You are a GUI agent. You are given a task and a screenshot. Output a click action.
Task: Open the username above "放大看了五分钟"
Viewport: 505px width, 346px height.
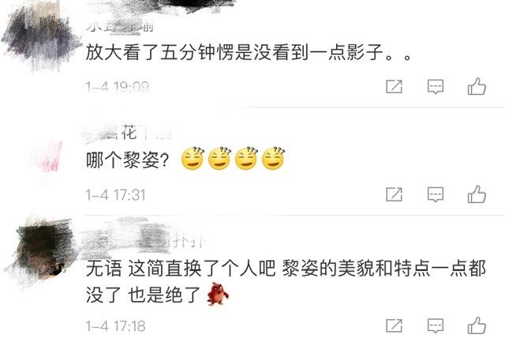point(119,26)
